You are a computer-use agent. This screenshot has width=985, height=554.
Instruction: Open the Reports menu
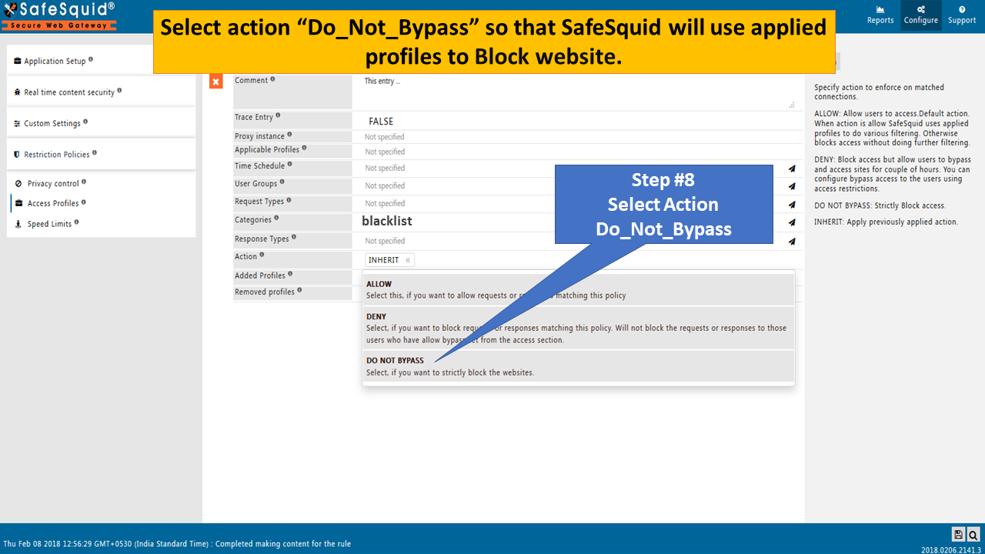[880, 15]
